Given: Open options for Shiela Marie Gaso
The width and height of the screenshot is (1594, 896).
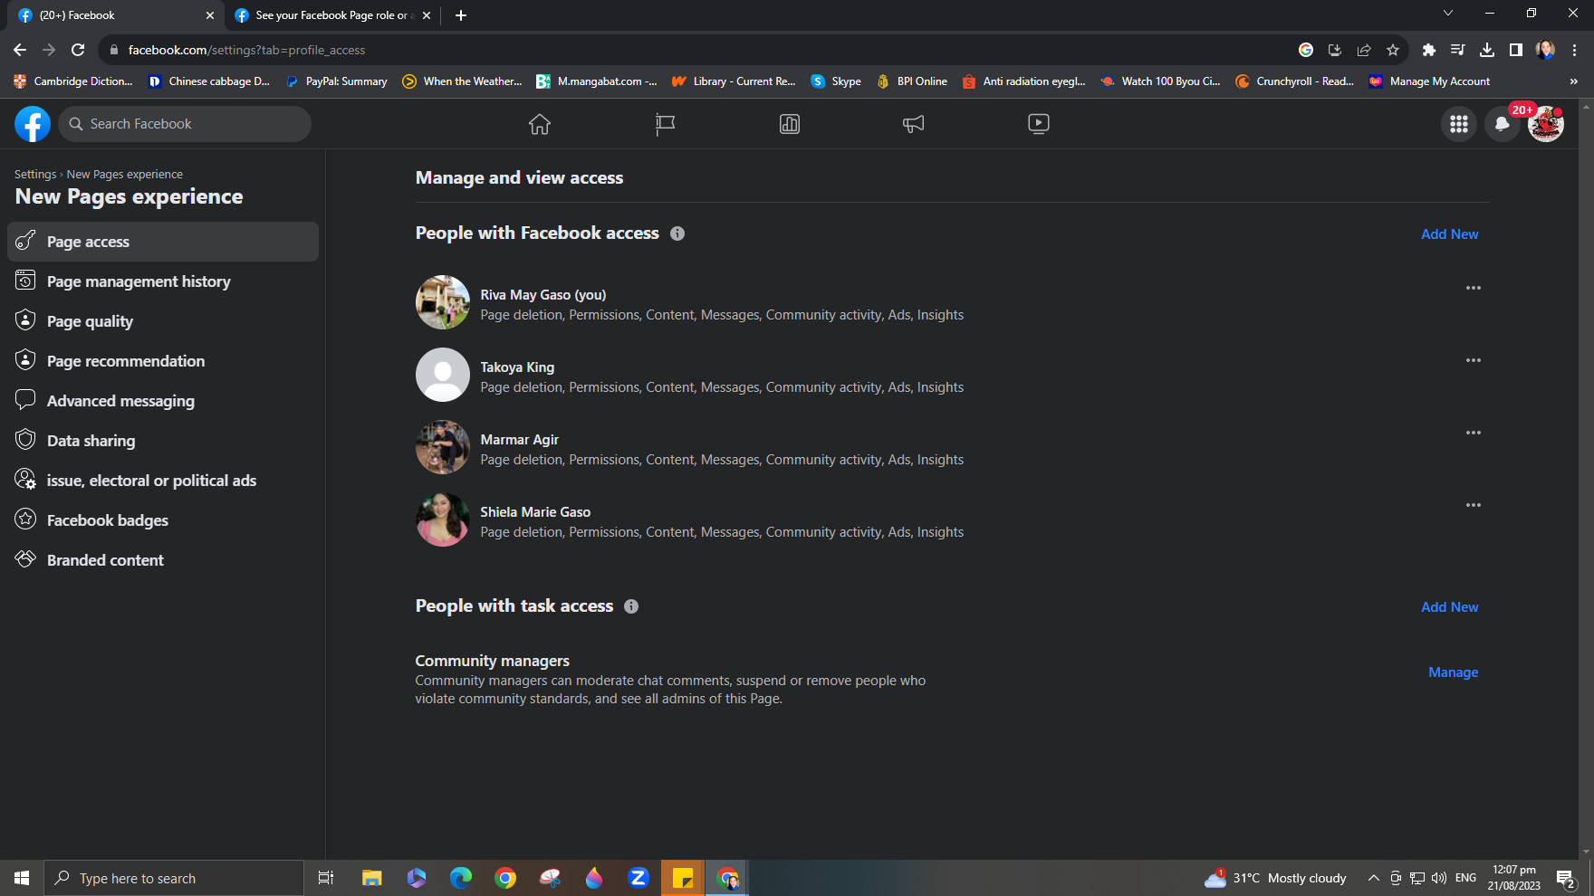Looking at the screenshot, I should [x=1474, y=505].
